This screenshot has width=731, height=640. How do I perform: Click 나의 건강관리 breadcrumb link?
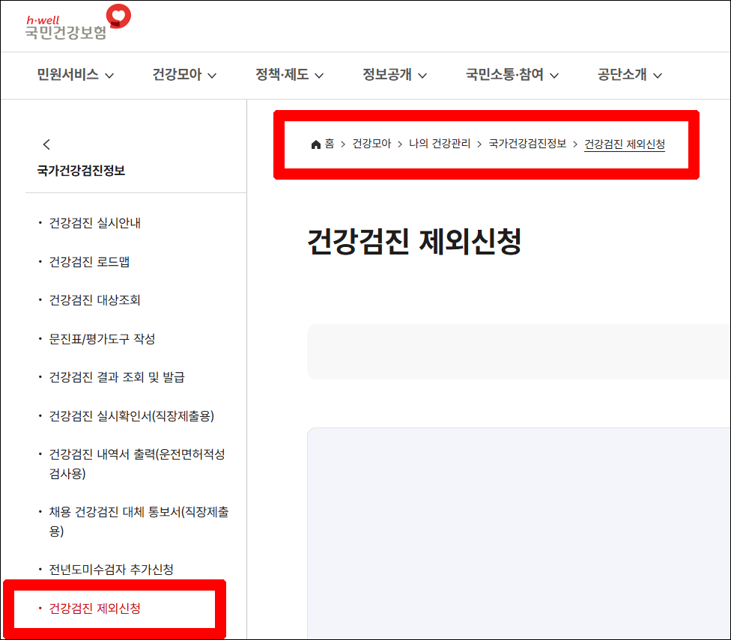coord(440,144)
